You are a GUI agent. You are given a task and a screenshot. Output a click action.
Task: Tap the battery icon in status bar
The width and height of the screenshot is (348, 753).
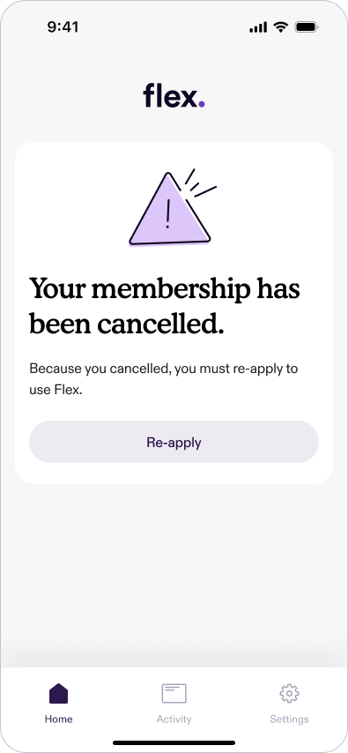click(x=307, y=27)
